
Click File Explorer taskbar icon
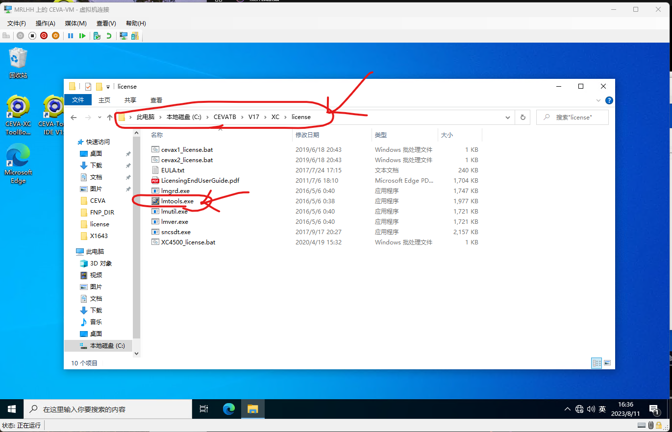pos(252,409)
